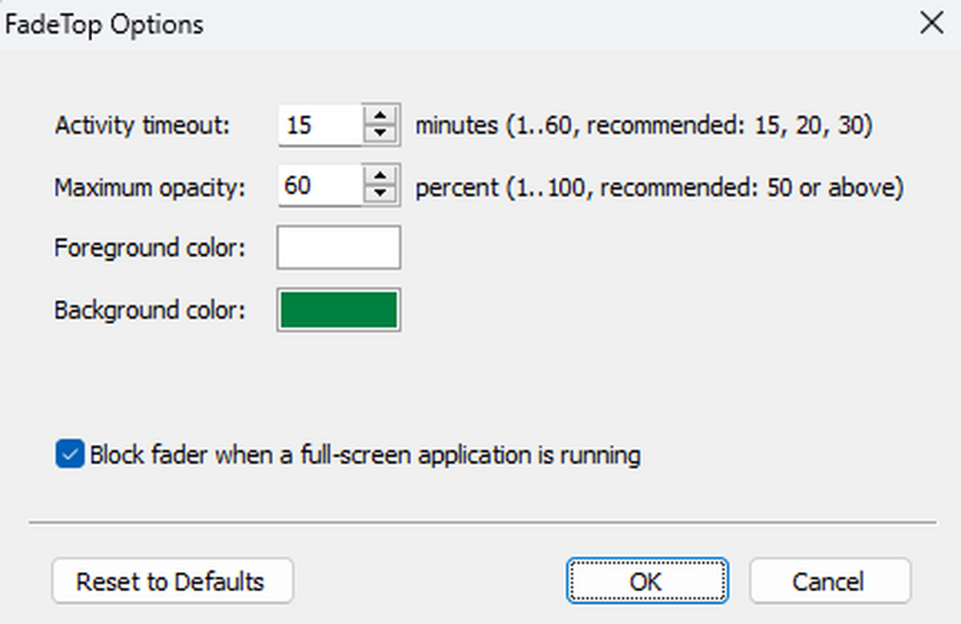Cancel the FadeTop Options dialog
961x624 pixels.
tap(829, 581)
